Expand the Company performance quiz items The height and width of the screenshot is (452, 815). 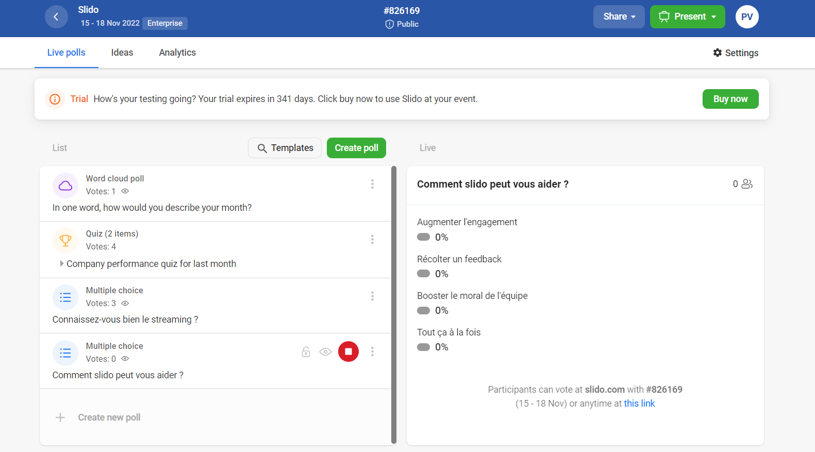(x=62, y=264)
